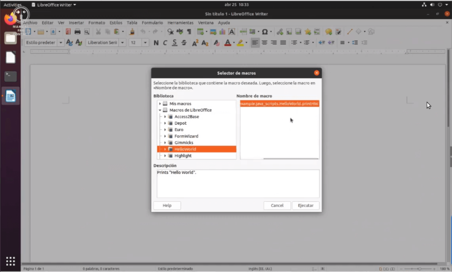Image resolution: width=452 pixels, height=272 pixels.
Task: Click the Insert special character Omega icon
Action: pos(264,32)
